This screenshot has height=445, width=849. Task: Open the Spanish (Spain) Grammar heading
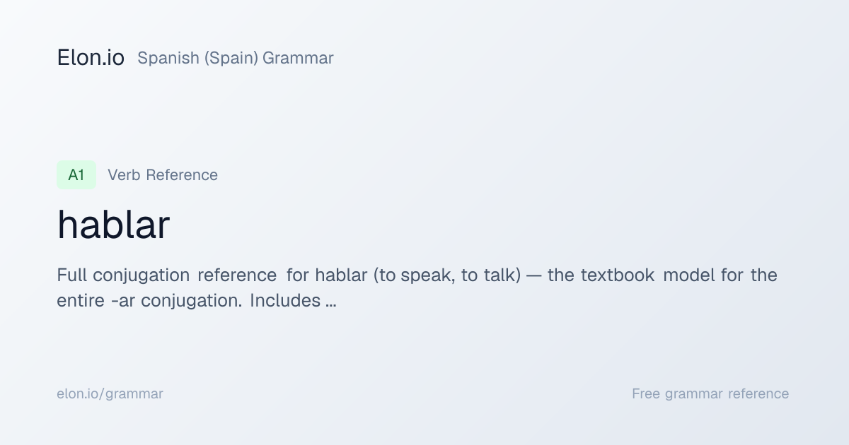click(x=236, y=58)
